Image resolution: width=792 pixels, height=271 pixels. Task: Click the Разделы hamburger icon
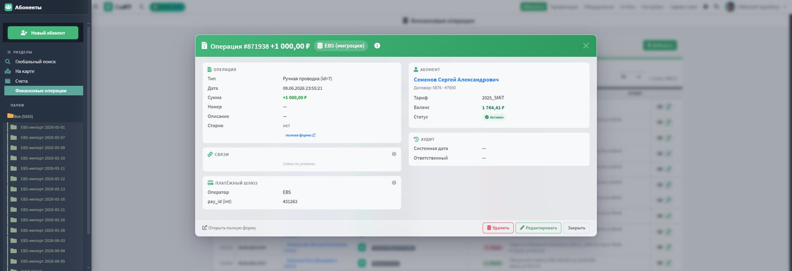click(9, 52)
